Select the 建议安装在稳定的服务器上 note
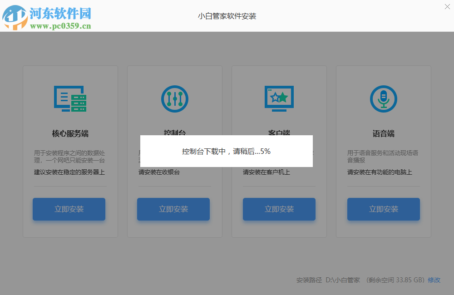Viewport: 454px width, 295px height. click(x=70, y=172)
